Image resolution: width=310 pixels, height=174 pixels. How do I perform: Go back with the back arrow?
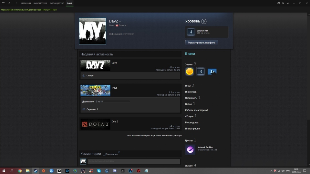[x=9, y=3]
